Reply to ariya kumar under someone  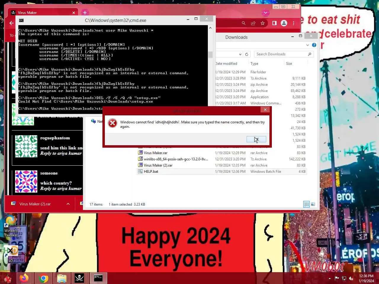[x=61, y=189]
